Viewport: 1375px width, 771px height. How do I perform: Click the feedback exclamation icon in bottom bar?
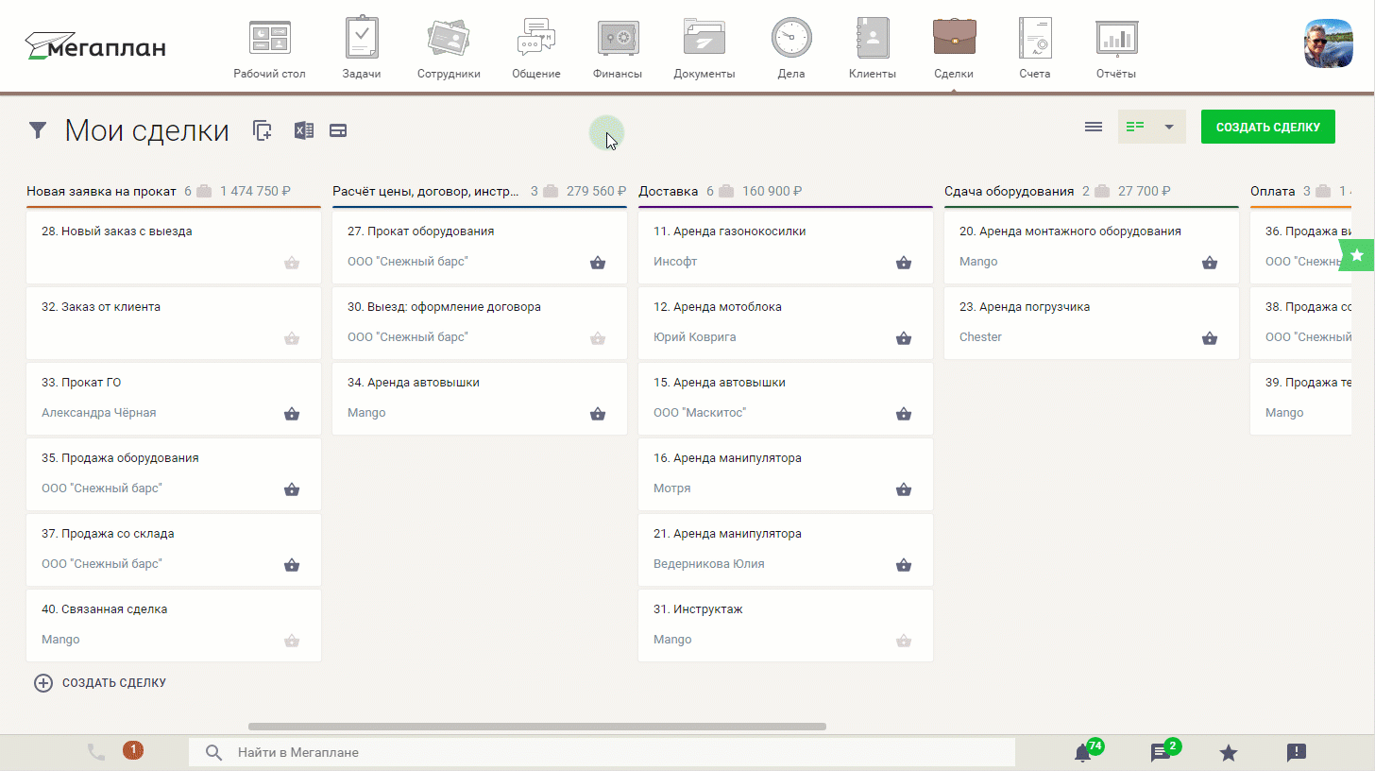click(1297, 753)
